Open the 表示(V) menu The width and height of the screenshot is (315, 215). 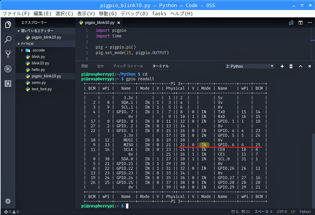[86, 14]
